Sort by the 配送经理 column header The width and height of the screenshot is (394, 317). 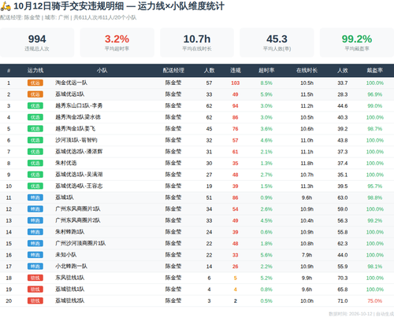173,70
